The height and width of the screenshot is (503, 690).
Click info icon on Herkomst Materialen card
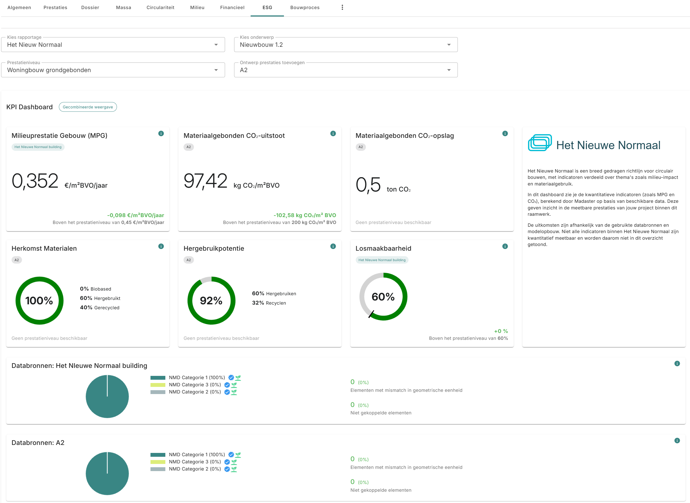coord(161,246)
